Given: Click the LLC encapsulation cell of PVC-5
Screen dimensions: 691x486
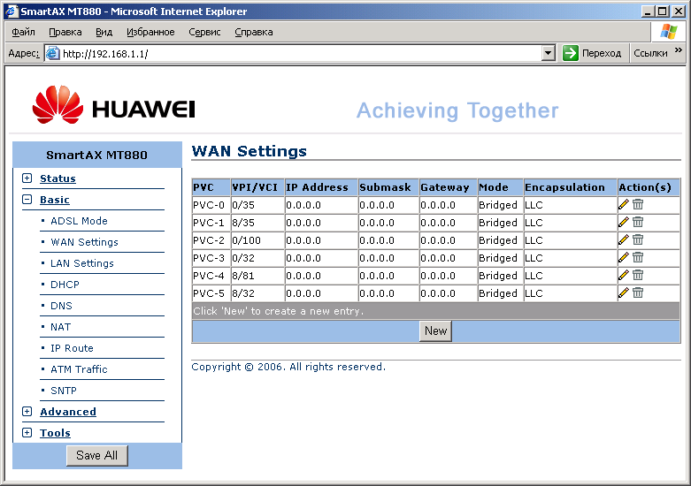Looking at the screenshot, I should (x=571, y=293).
